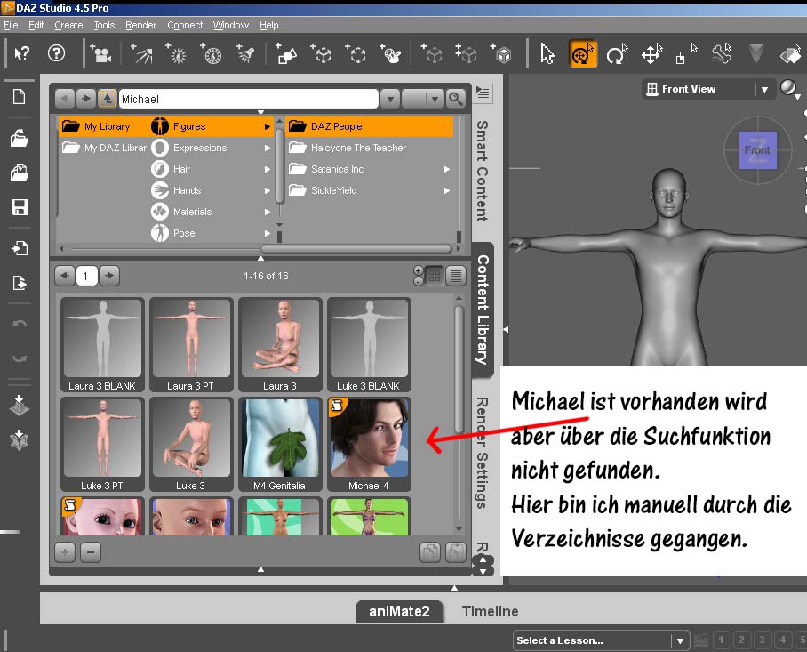Viewport: 807px width, 652px height.
Task: Click the search magnifier button
Action: click(455, 99)
